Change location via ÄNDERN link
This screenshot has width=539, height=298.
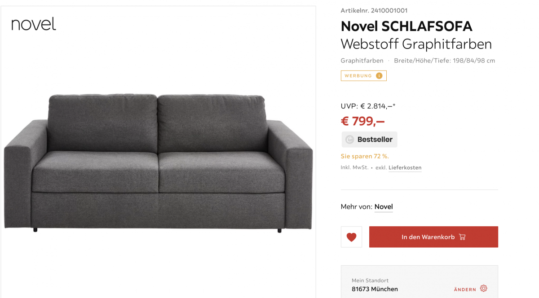tap(465, 289)
